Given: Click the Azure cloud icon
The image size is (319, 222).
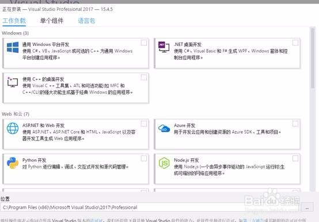Looking at the screenshot, I should point(164,128).
